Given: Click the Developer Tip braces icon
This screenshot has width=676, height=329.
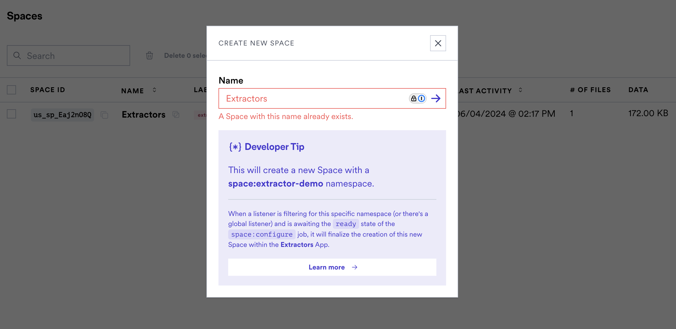Looking at the screenshot, I should click(x=235, y=147).
